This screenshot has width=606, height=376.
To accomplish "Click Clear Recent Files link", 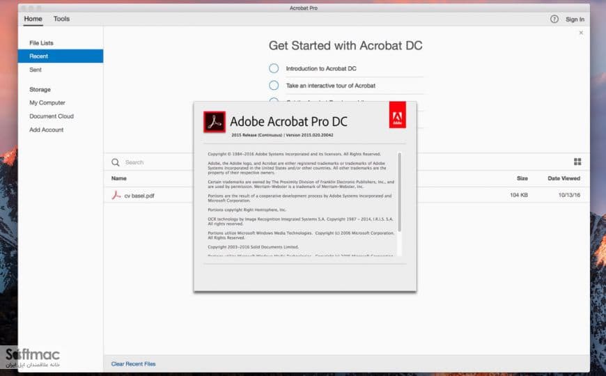I will coord(133,364).
